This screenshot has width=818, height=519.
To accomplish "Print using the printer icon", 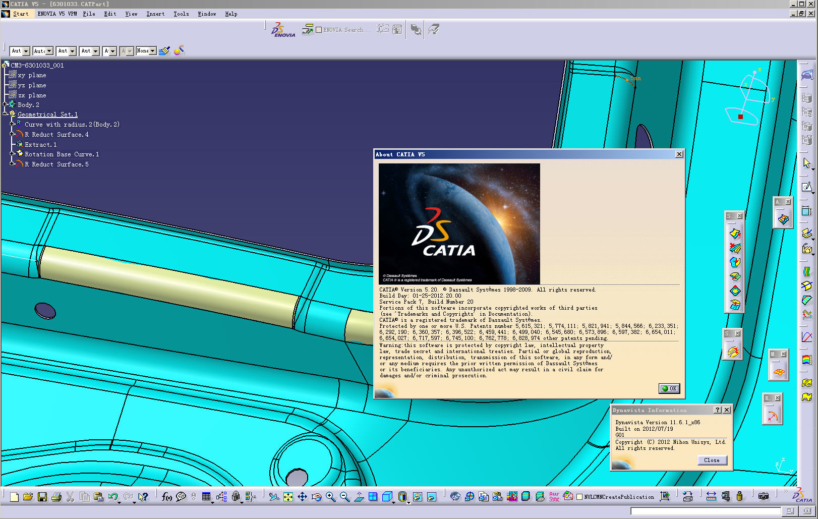I will click(56, 497).
